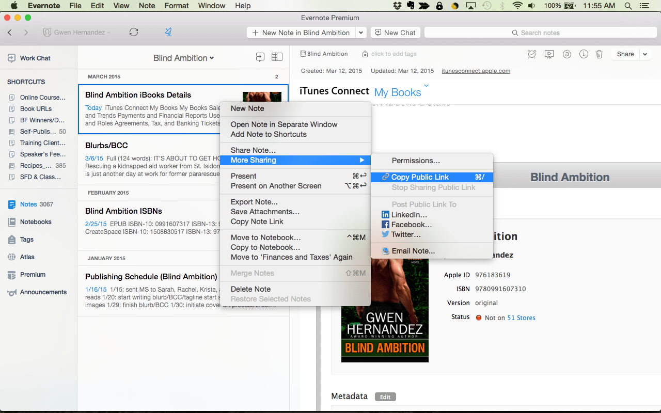Post public link to Twitter

(401, 234)
